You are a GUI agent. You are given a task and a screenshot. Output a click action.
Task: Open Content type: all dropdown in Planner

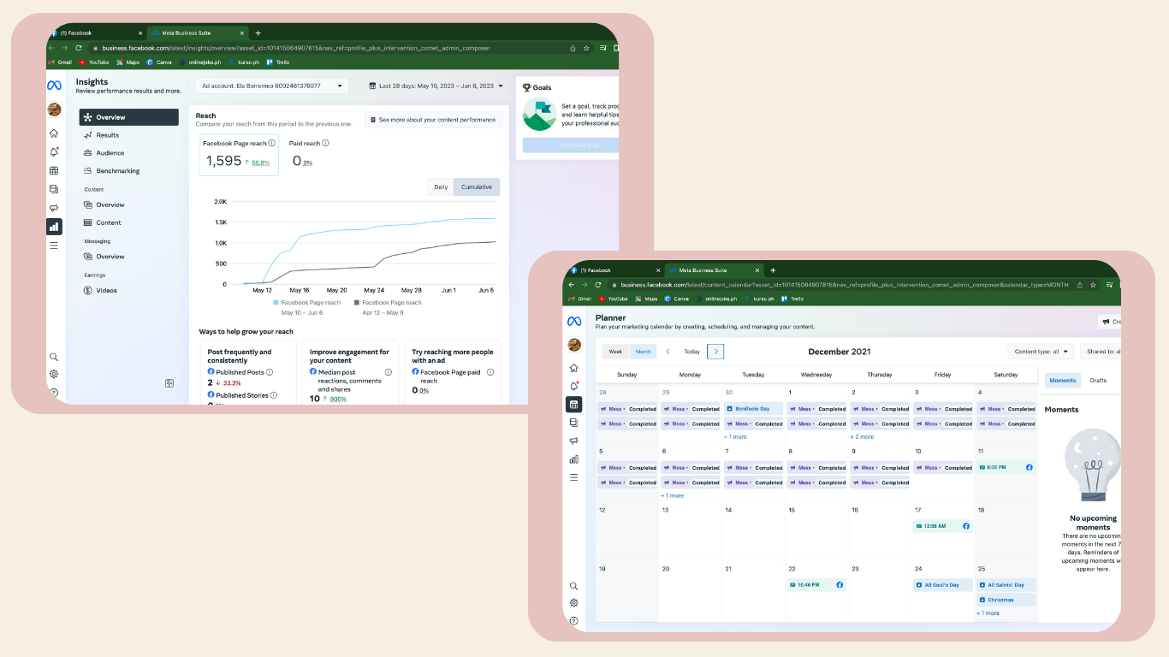point(1041,352)
